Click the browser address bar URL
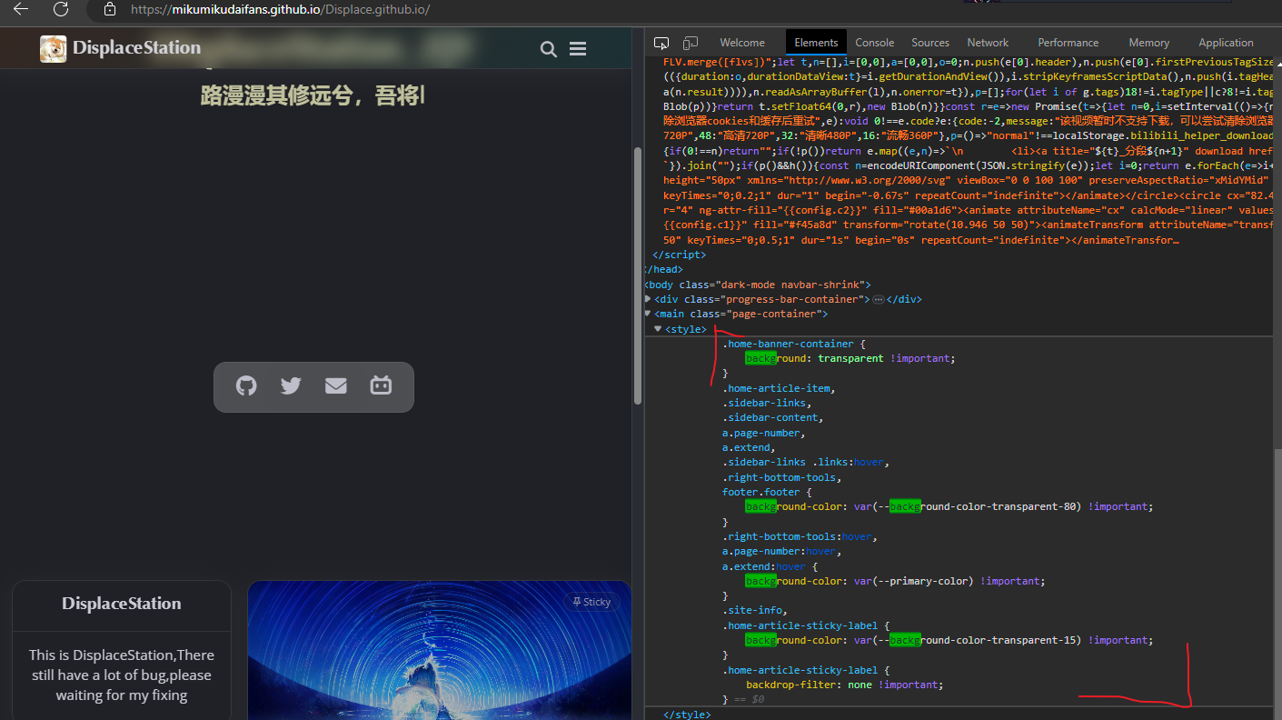1282x720 pixels. [x=280, y=10]
